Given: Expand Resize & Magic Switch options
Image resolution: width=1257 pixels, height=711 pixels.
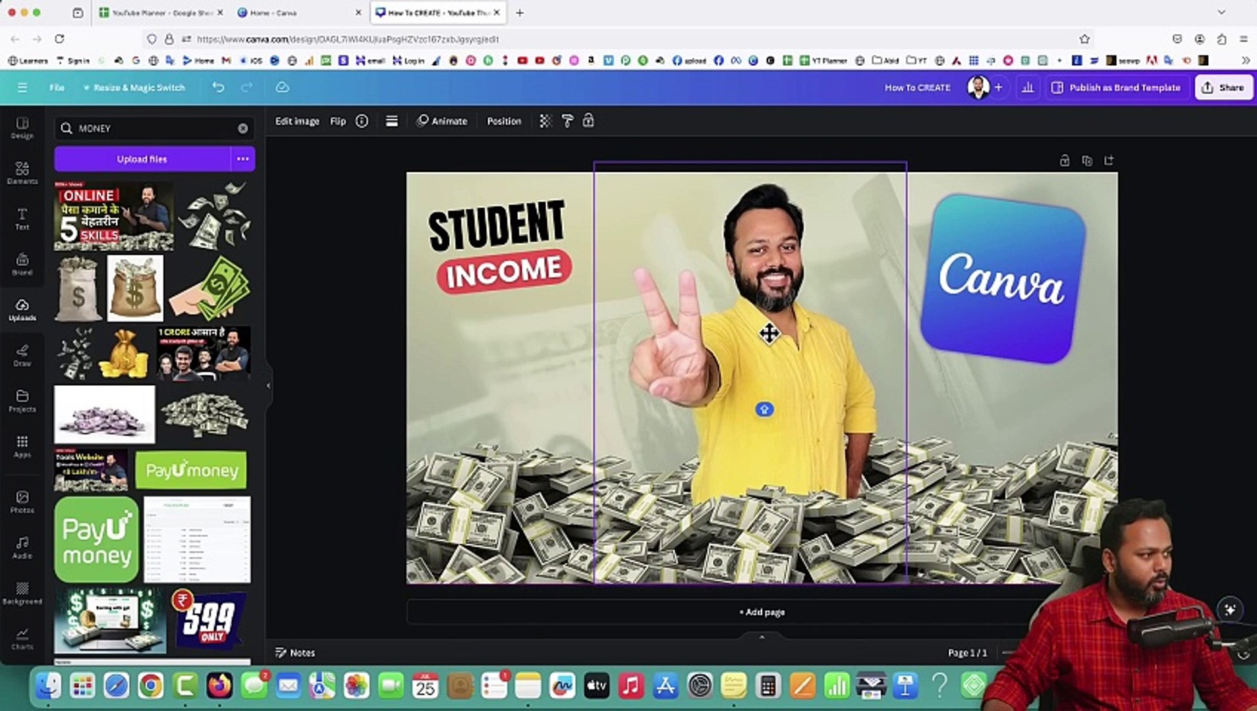Looking at the screenshot, I should (x=136, y=87).
